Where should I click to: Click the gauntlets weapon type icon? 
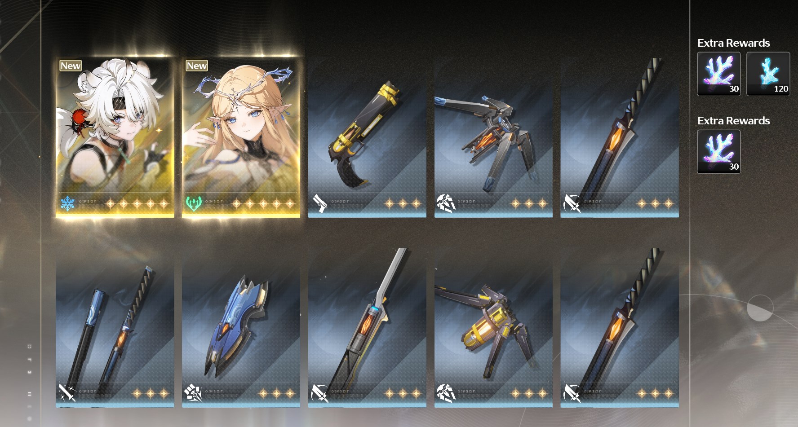(194, 393)
